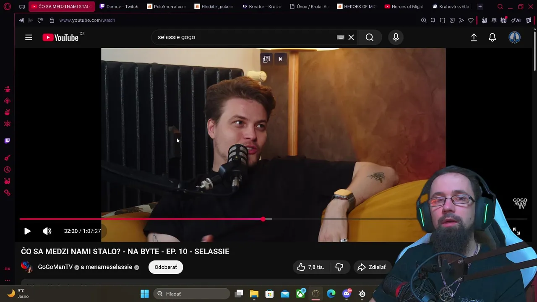Switch to the Úvod / Brutal Assault tab

pyautogui.click(x=310, y=7)
